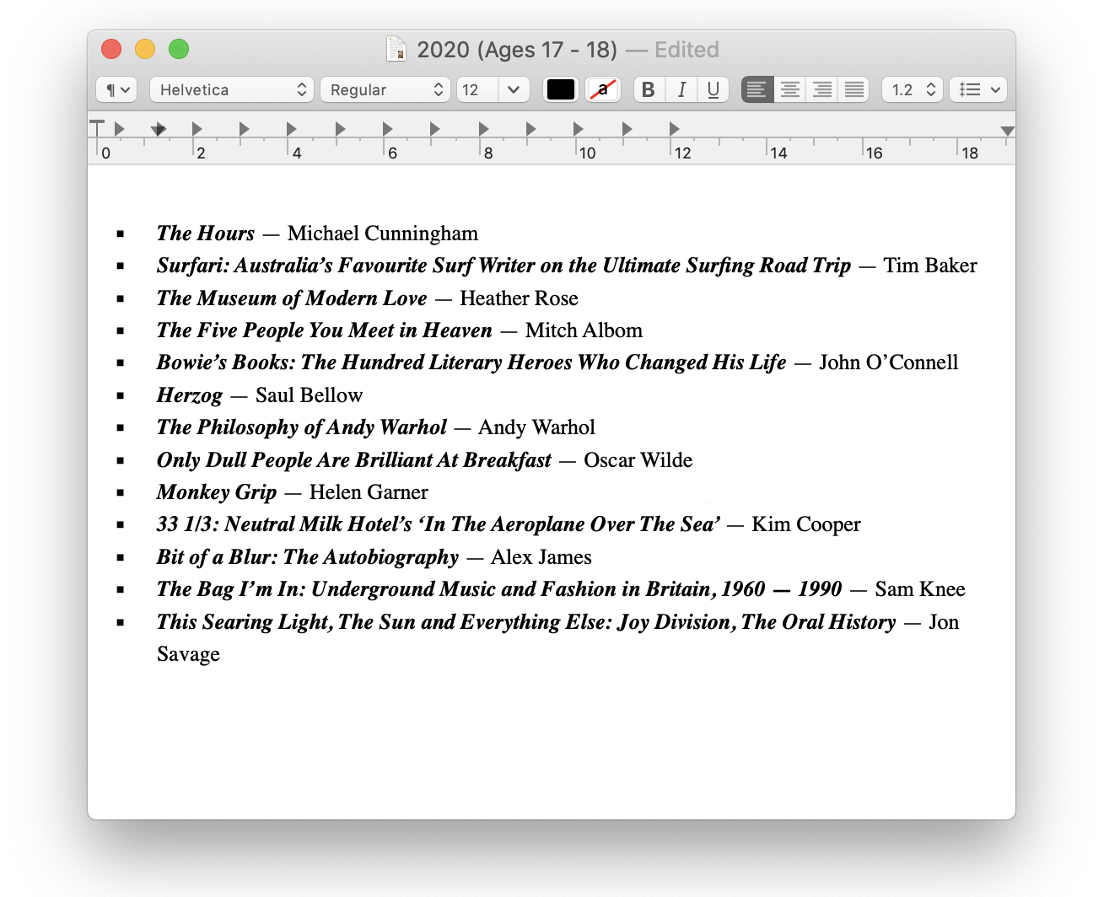Click 'Bit of a Blur: The Autobiography'
Screen dimensions: 1120x897
[308, 557]
